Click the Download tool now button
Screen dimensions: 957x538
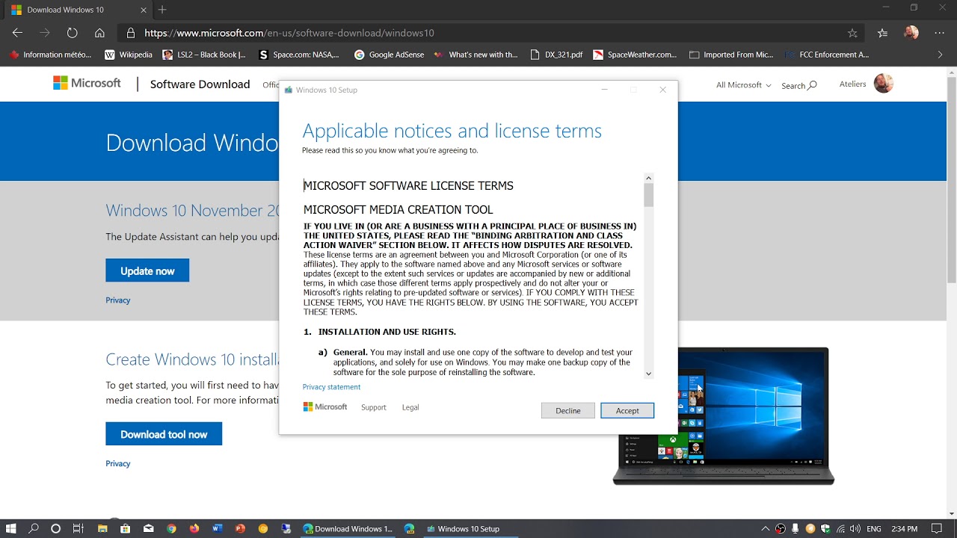click(164, 434)
